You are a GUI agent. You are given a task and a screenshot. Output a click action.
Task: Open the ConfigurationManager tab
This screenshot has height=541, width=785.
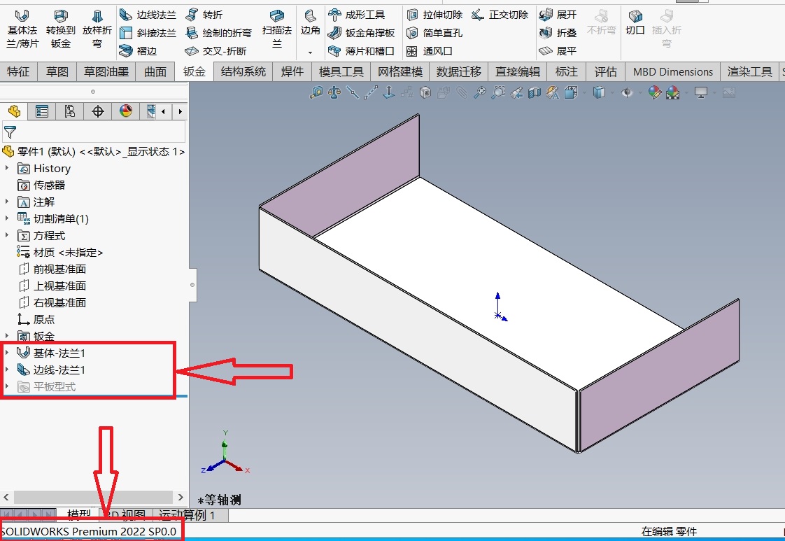[x=69, y=111]
